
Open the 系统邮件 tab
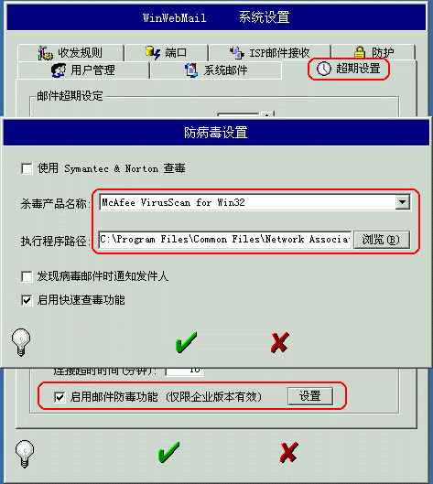[216, 70]
